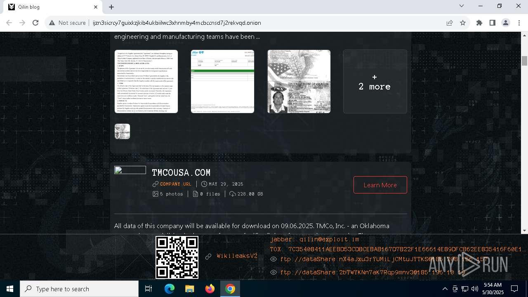Screen dimensions: 528x297
Task: Open the notifications action center
Action: tap(514, 289)
